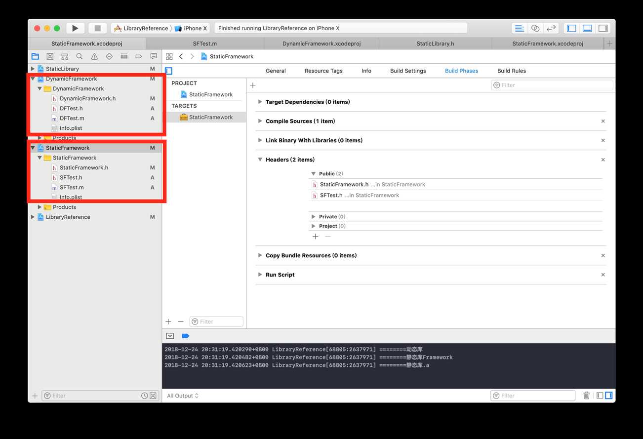Viewport: 643px width, 439px height.
Task: Switch to the Resource Tags tab
Action: coord(323,71)
